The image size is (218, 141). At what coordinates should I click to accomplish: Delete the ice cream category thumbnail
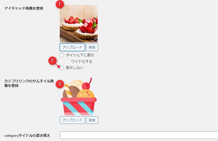click(92, 120)
